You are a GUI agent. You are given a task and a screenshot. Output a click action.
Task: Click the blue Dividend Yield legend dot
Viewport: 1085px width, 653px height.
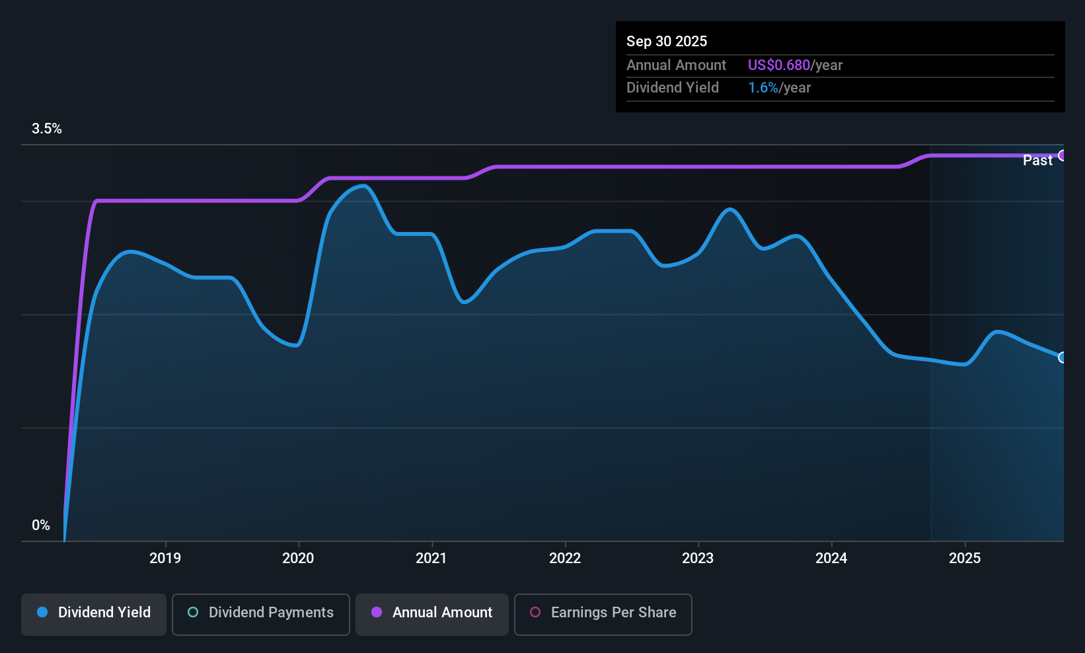point(42,612)
